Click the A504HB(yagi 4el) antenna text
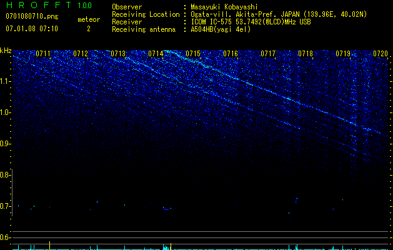Screen dimensions: 393x250 [221, 29]
